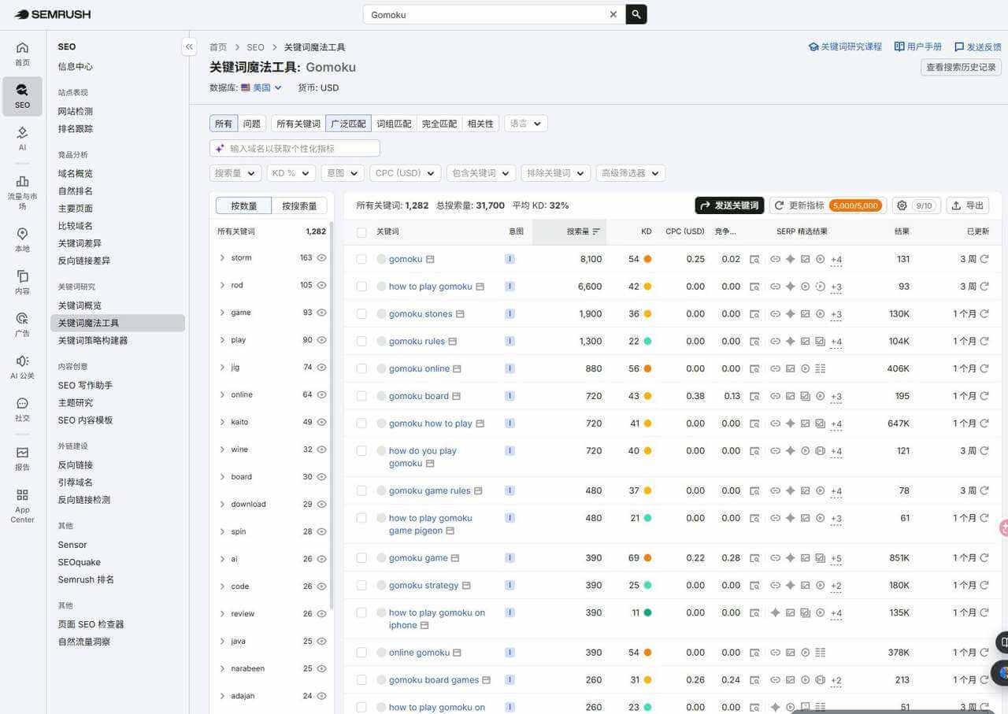Select the 相关性 tab
Image resolution: width=1008 pixels, height=714 pixels.
(480, 124)
